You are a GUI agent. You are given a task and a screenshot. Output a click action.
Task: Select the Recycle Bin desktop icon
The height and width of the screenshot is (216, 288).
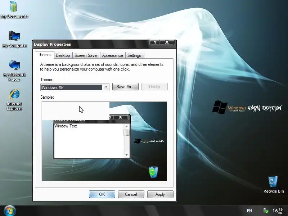(x=274, y=184)
